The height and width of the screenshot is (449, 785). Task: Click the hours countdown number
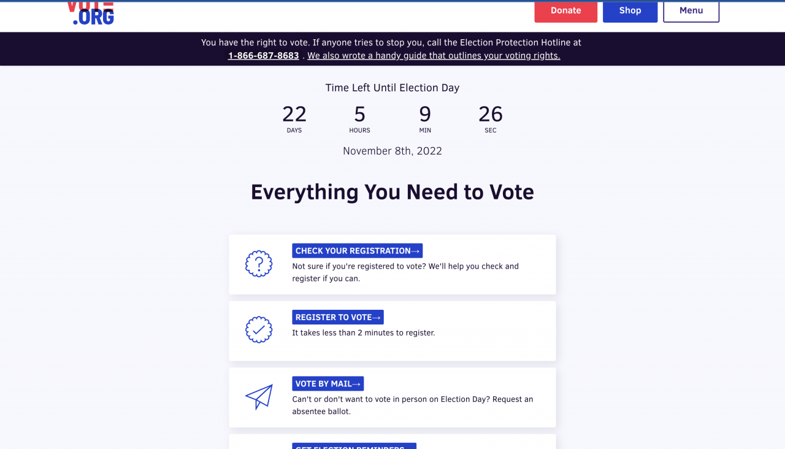pos(360,115)
